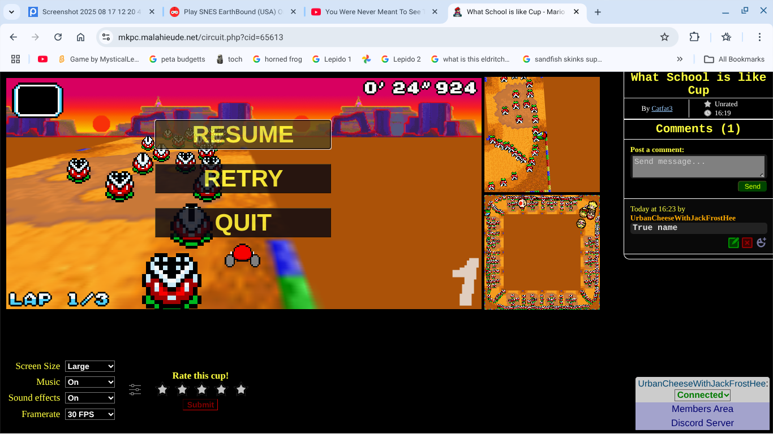Focus the 'Send message...' comment box

tap(698, 167)
